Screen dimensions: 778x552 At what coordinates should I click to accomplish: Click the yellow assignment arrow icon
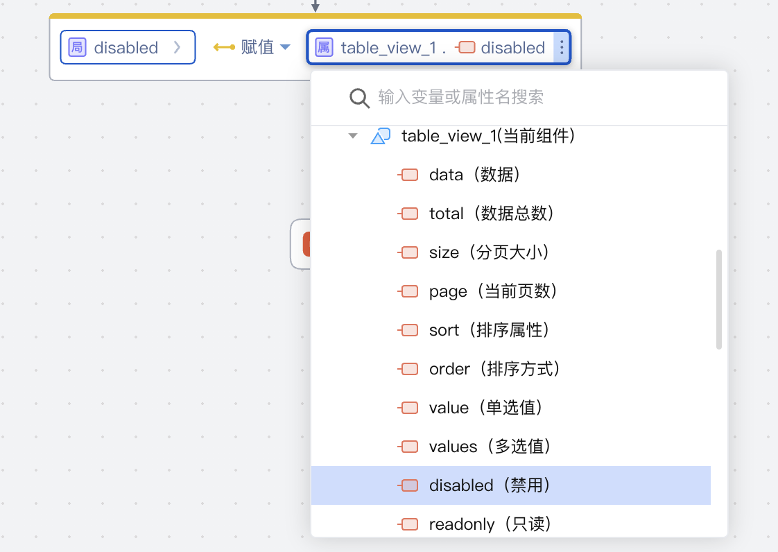pos(224,48)
